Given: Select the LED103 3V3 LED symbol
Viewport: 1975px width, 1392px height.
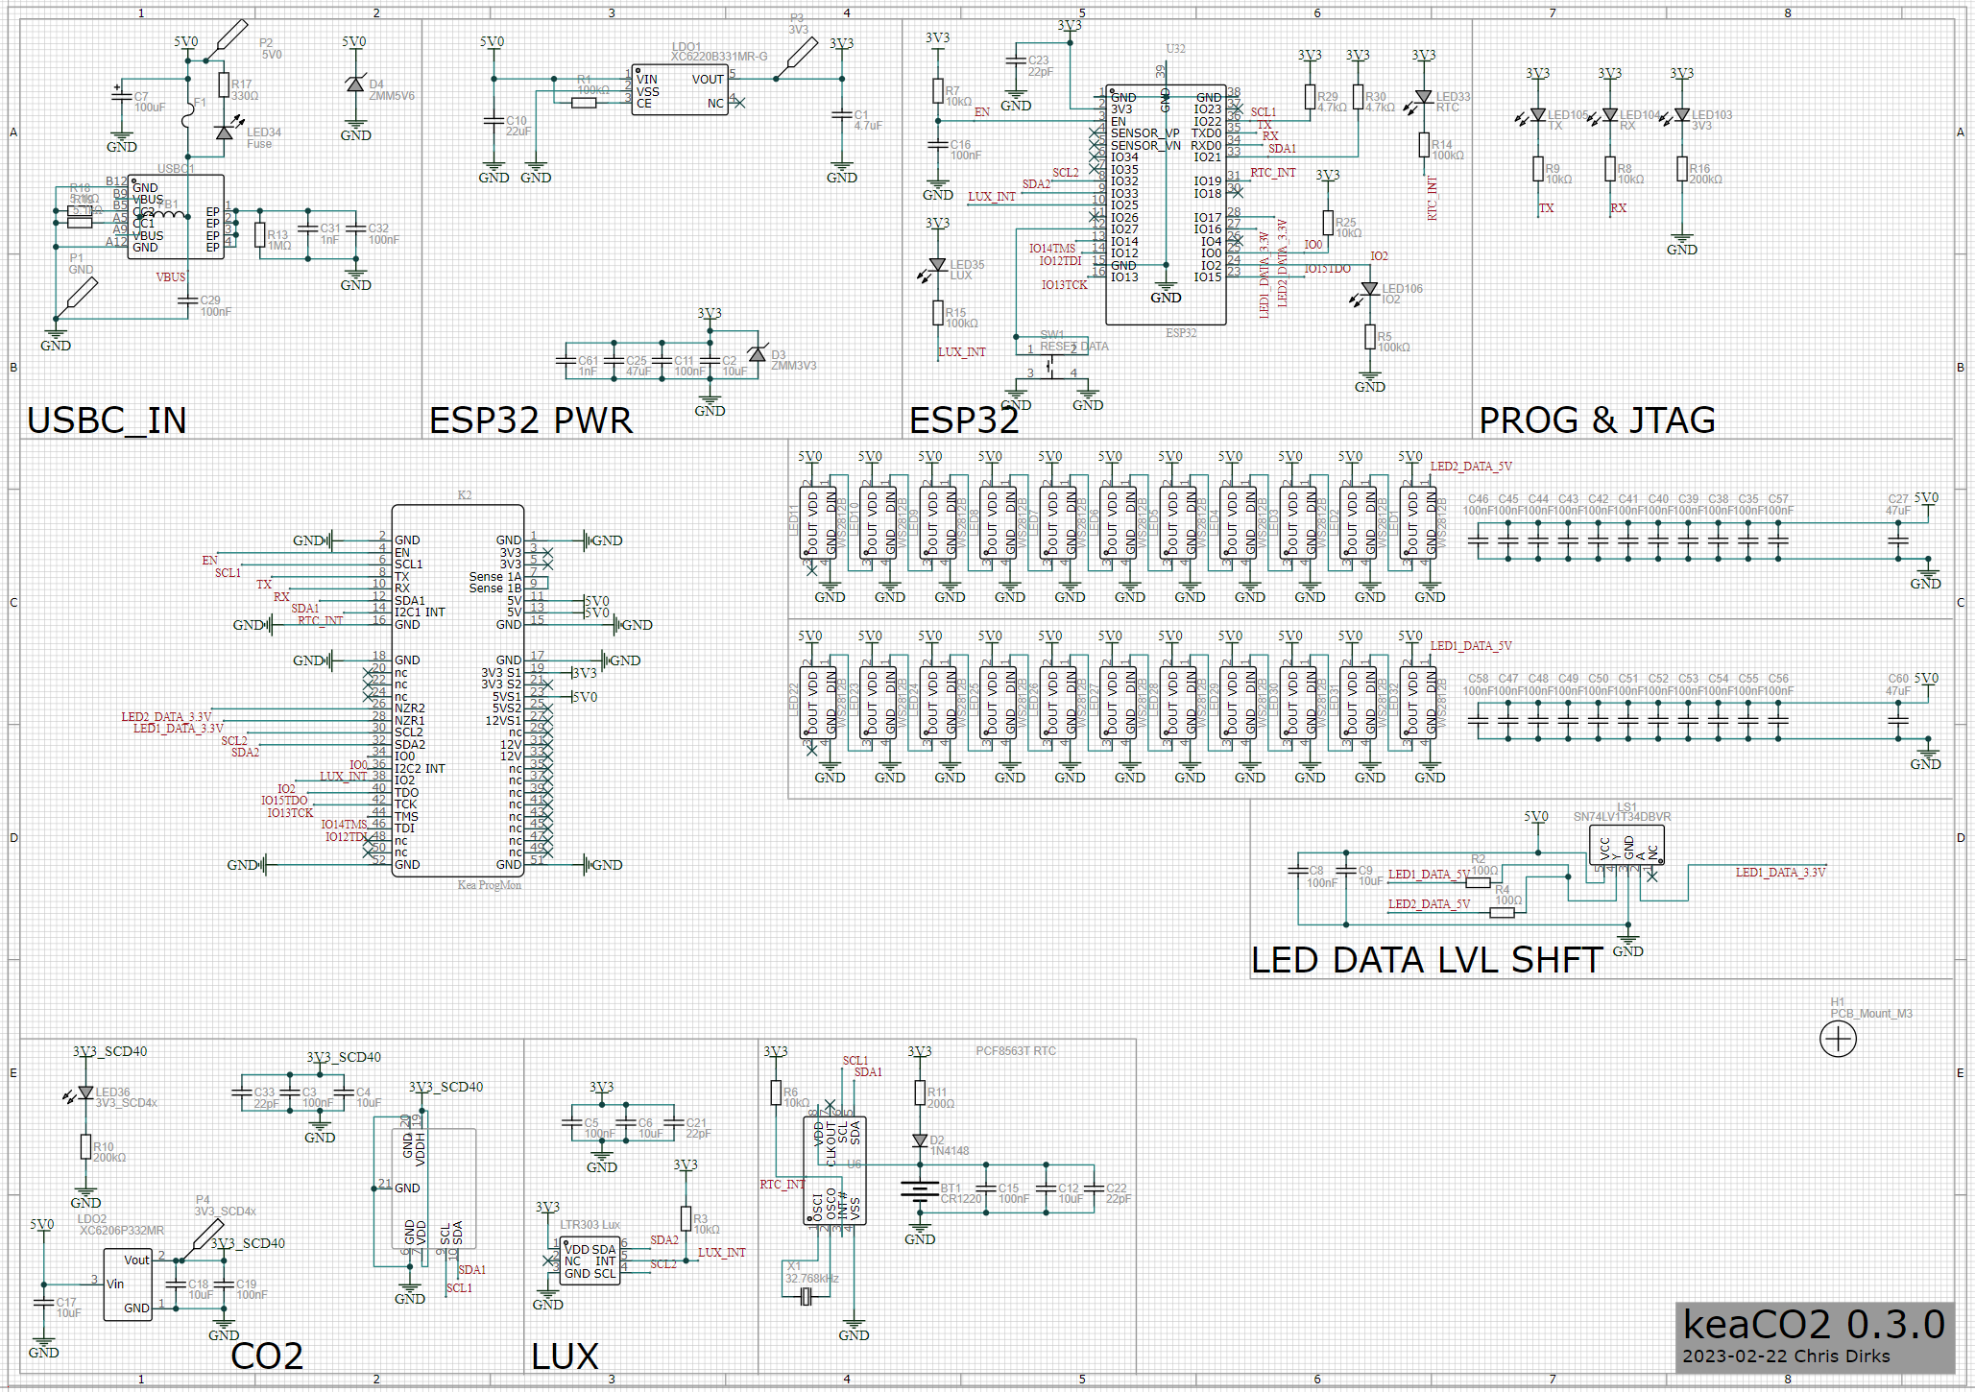Looking at the screenshot, I should [1677, 116].
